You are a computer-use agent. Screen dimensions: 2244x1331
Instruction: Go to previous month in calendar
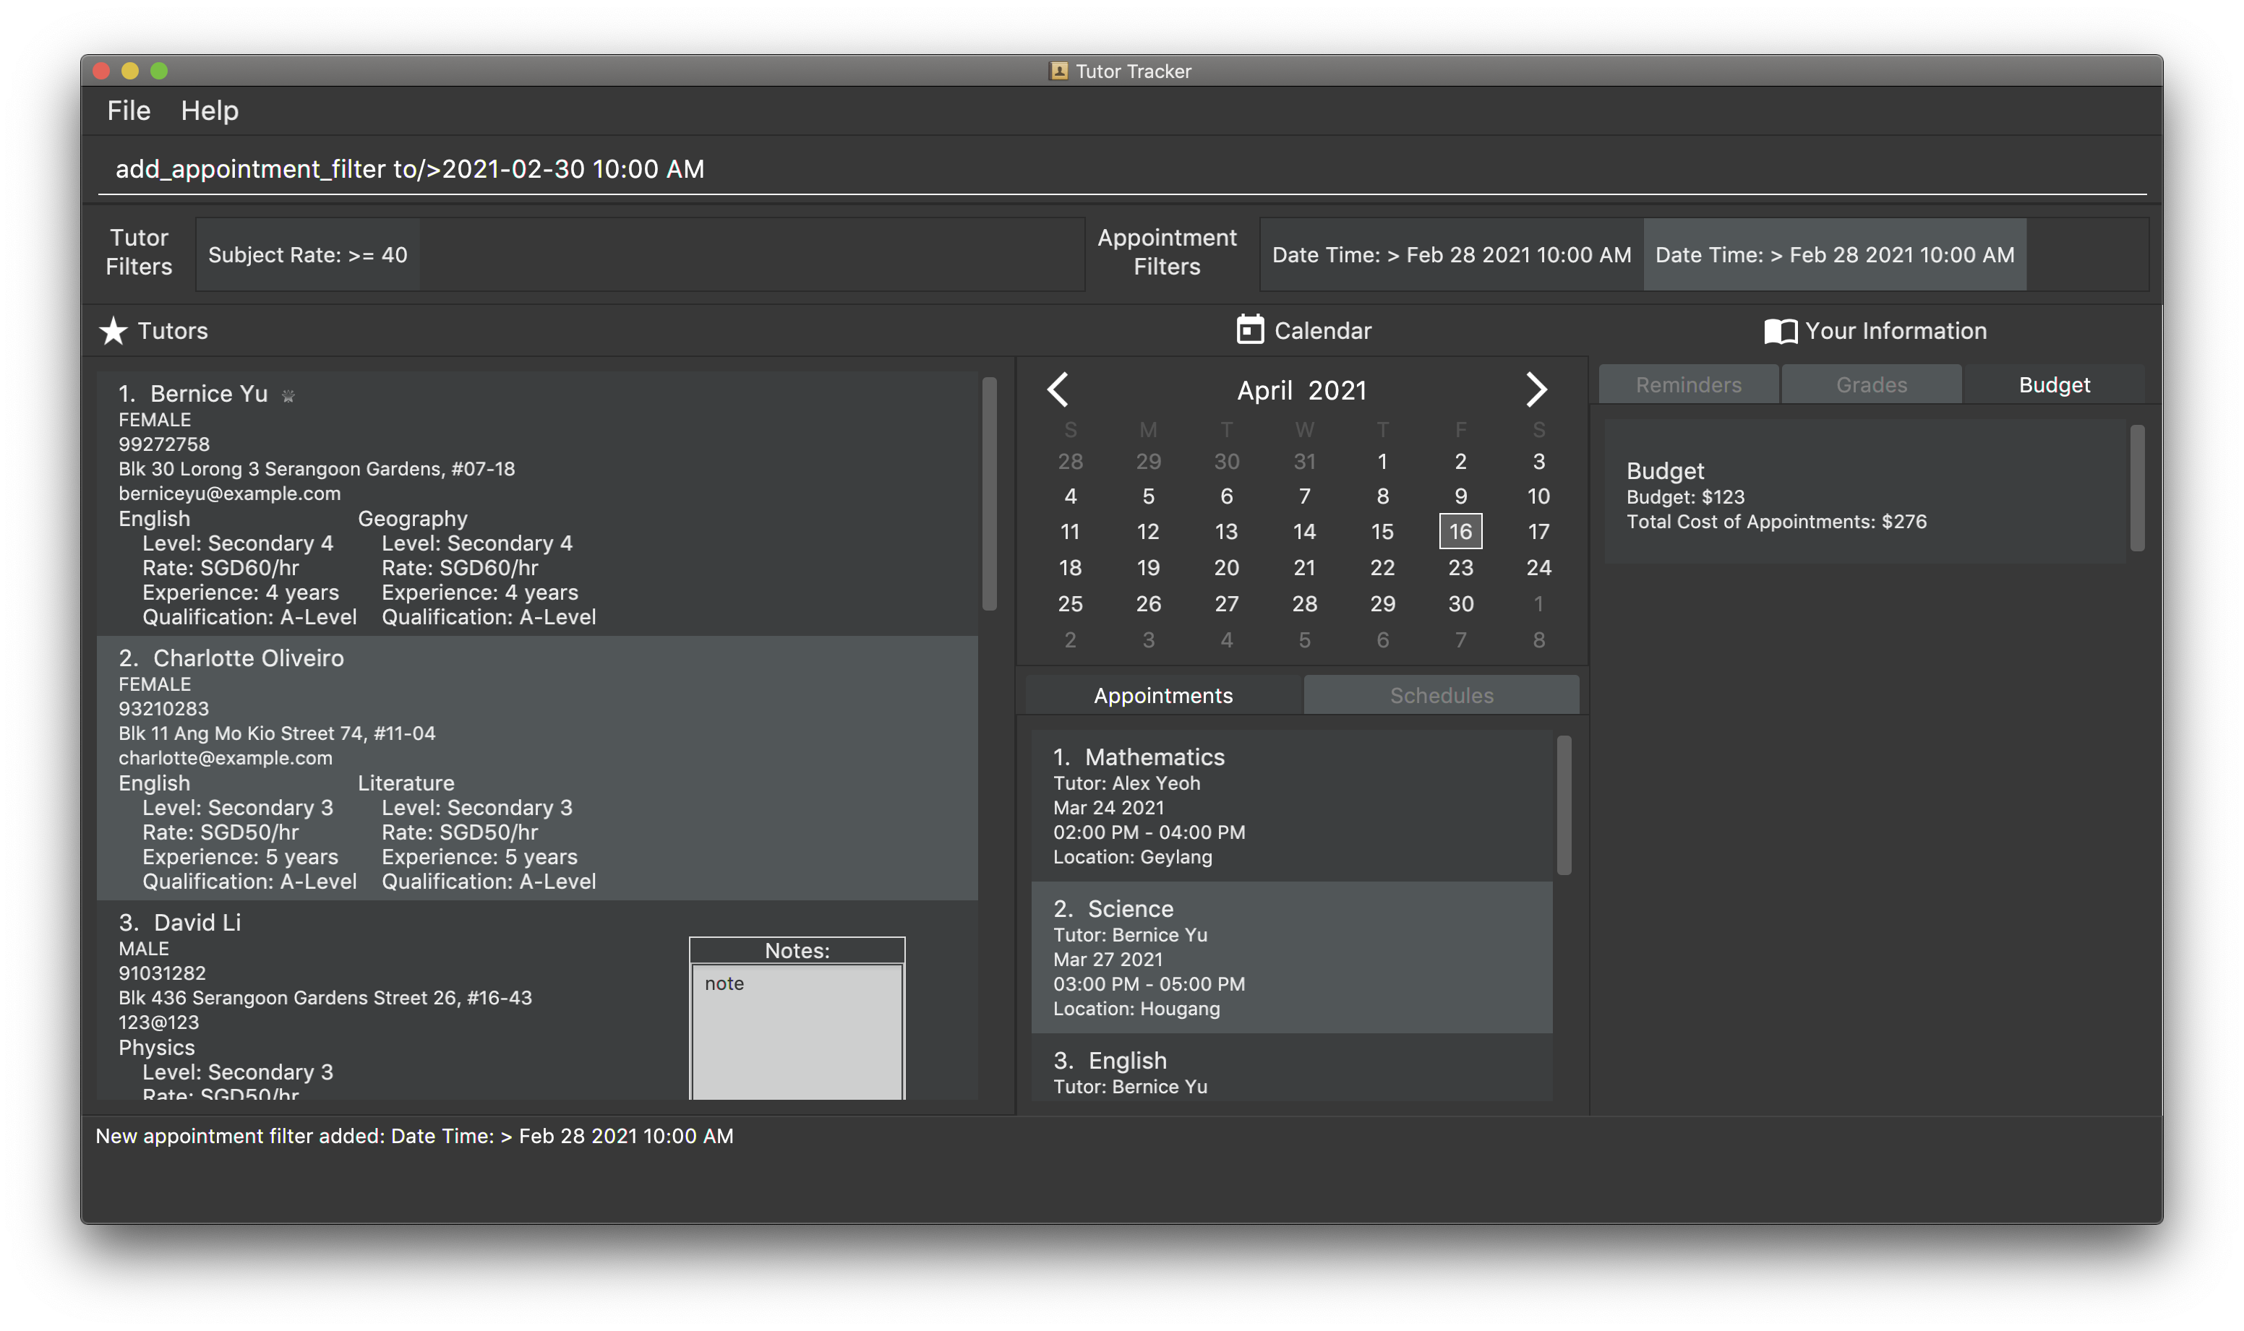coord(1058,389)
